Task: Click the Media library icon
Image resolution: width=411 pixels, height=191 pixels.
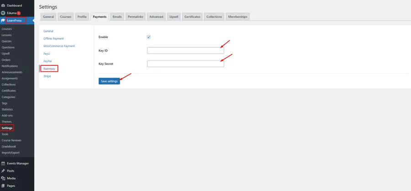Action: click(3, 178)
